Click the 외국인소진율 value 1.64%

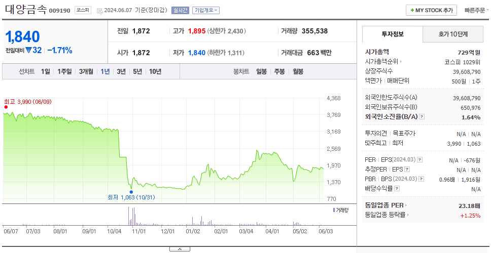click(471, 117)
